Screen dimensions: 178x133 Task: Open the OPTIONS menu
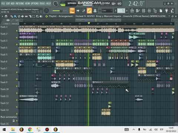[35, 3]
